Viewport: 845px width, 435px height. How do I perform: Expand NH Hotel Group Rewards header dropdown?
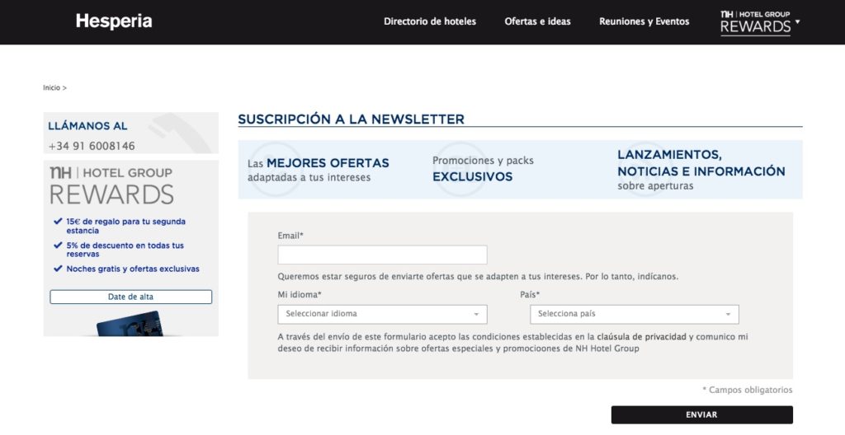(760, 22)
